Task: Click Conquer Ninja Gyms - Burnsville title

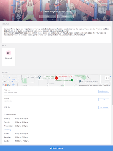Action: (56, 12)
